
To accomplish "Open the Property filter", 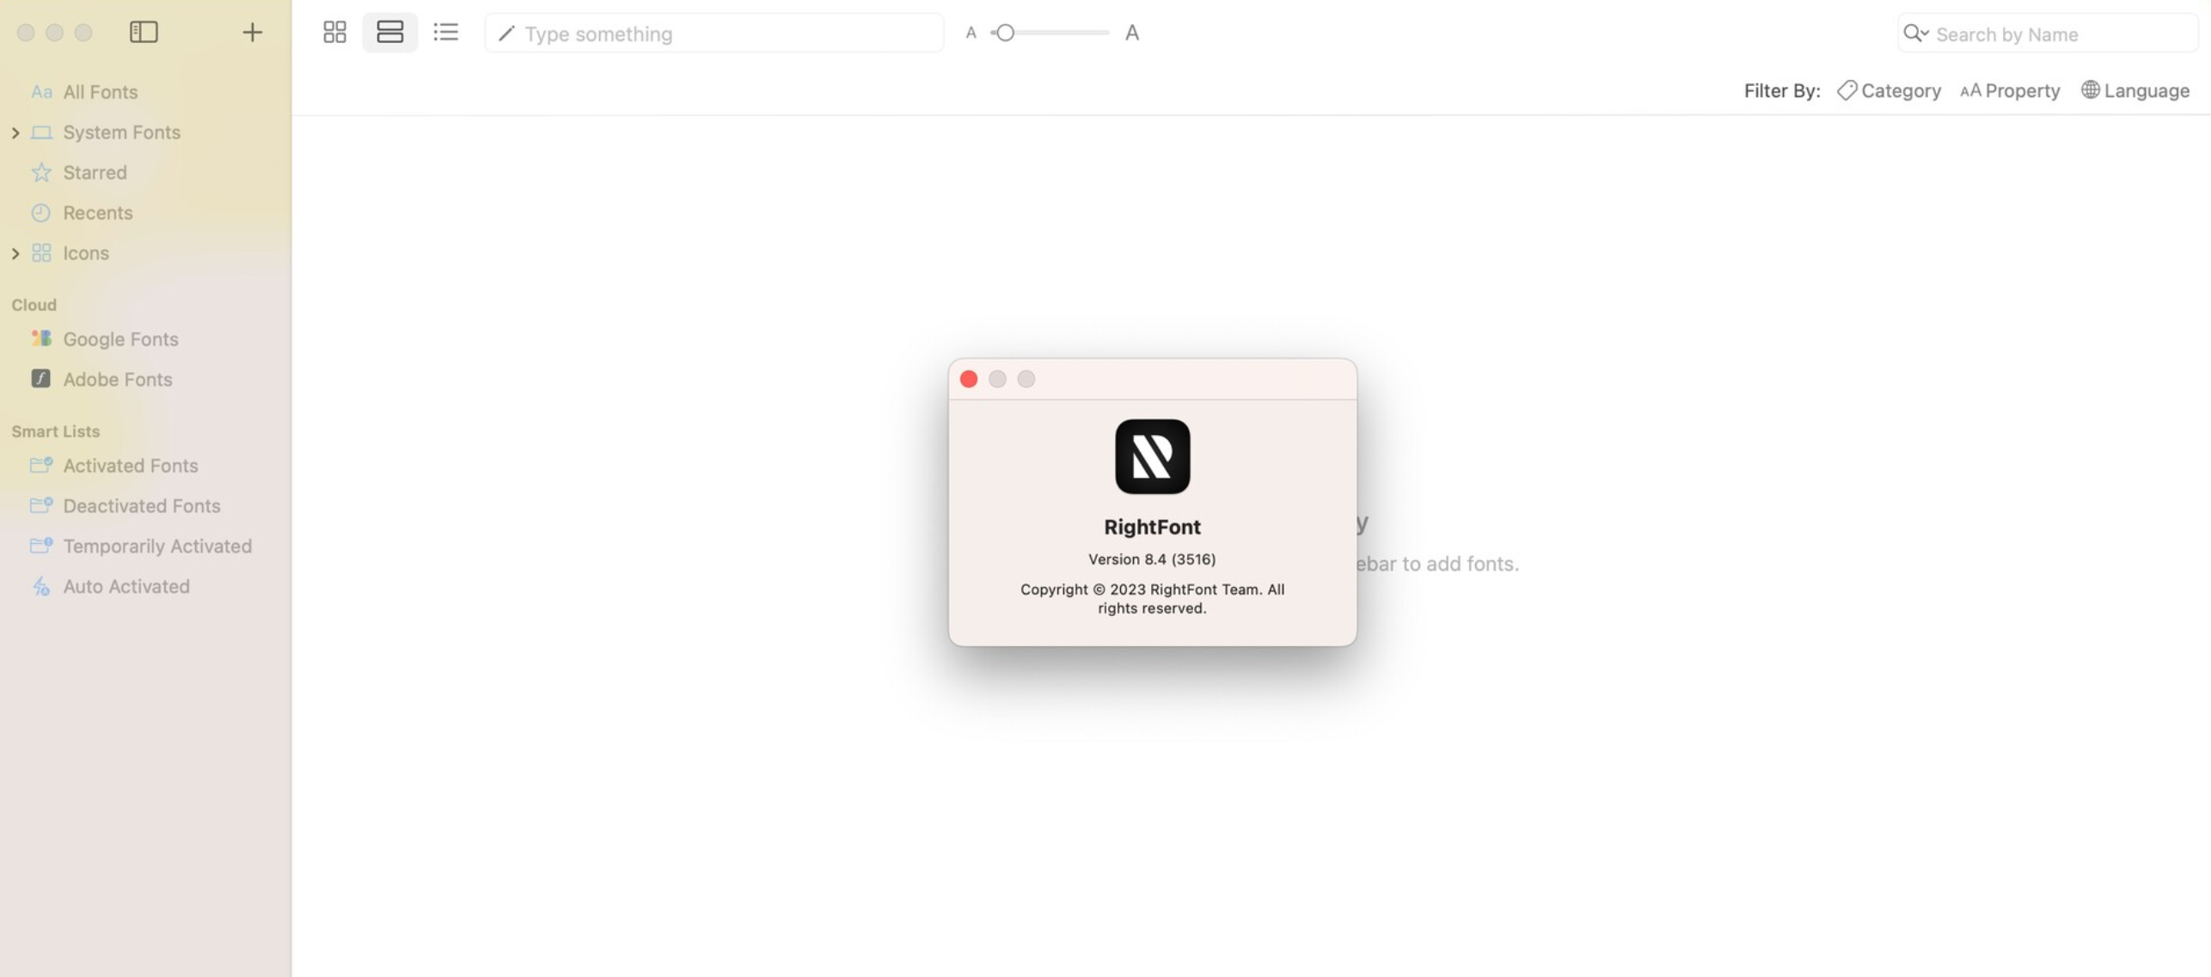I will click(x=2010, y=90).
